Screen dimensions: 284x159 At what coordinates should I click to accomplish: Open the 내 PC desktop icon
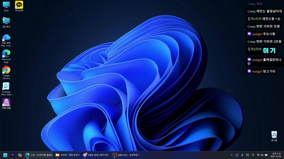tap(6, 7)
